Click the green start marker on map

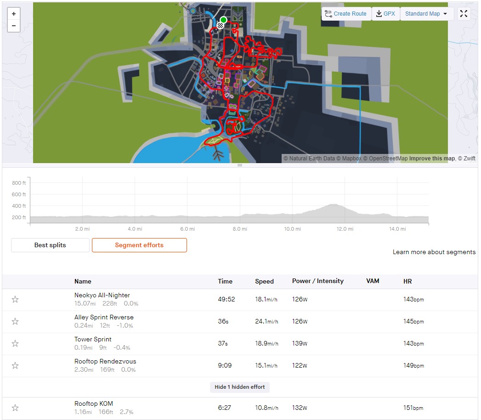(x=223, y=20)
